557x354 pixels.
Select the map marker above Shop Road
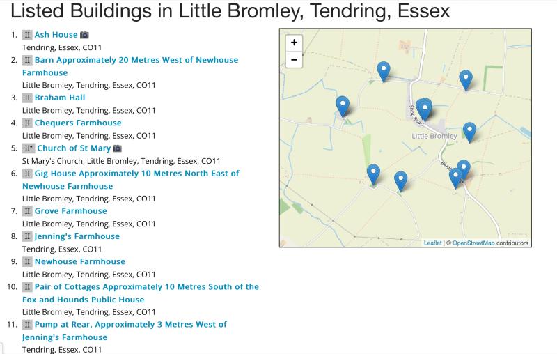(x=424, y=108)
